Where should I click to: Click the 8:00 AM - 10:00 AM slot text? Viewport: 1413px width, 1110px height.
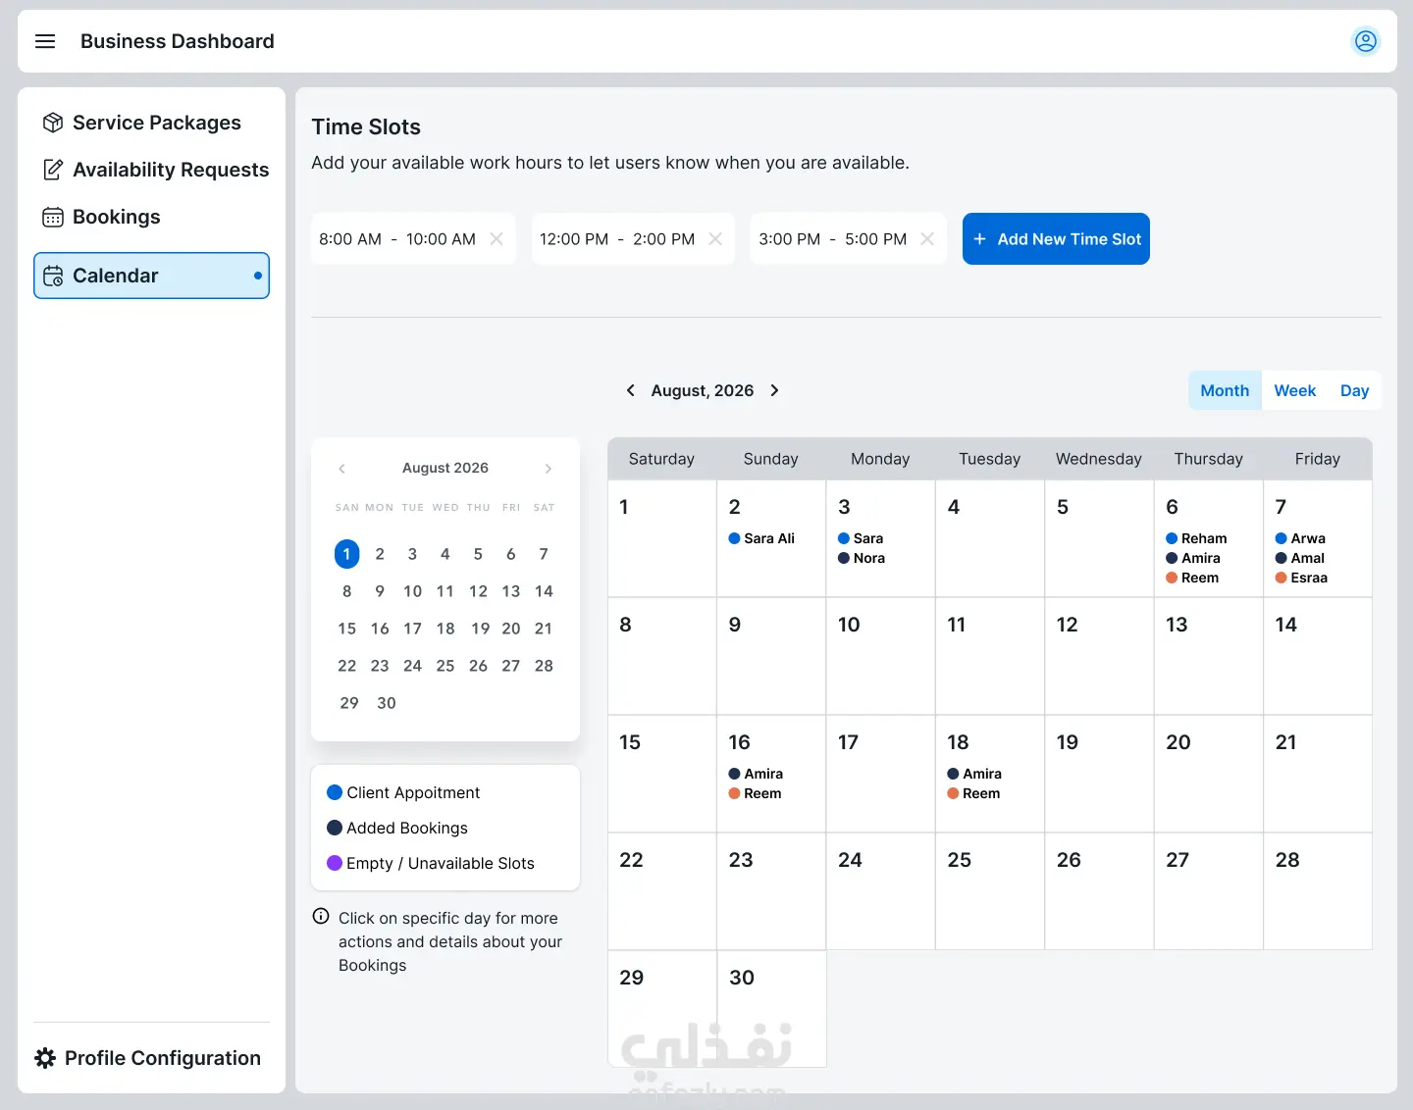click(x=397, y=239)
